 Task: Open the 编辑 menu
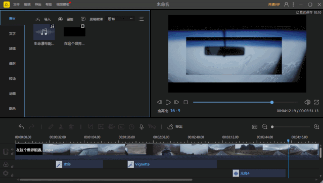point(27,5)
